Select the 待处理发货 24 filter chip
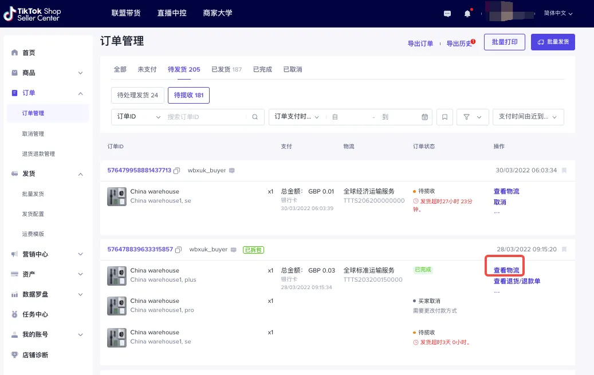The height and width of the screenshot is (375, 594). tap(137, 95)
